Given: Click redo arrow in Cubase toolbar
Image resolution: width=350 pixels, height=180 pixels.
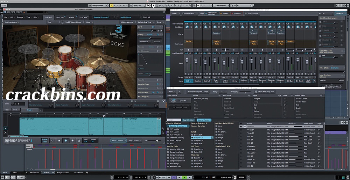Looking at the screenshot, I should coord(5,5).
